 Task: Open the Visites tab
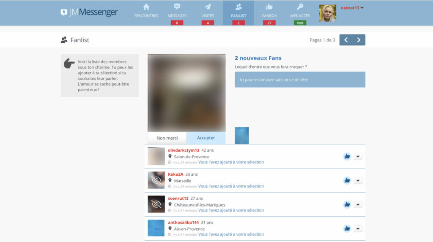(x=208, y=11)
